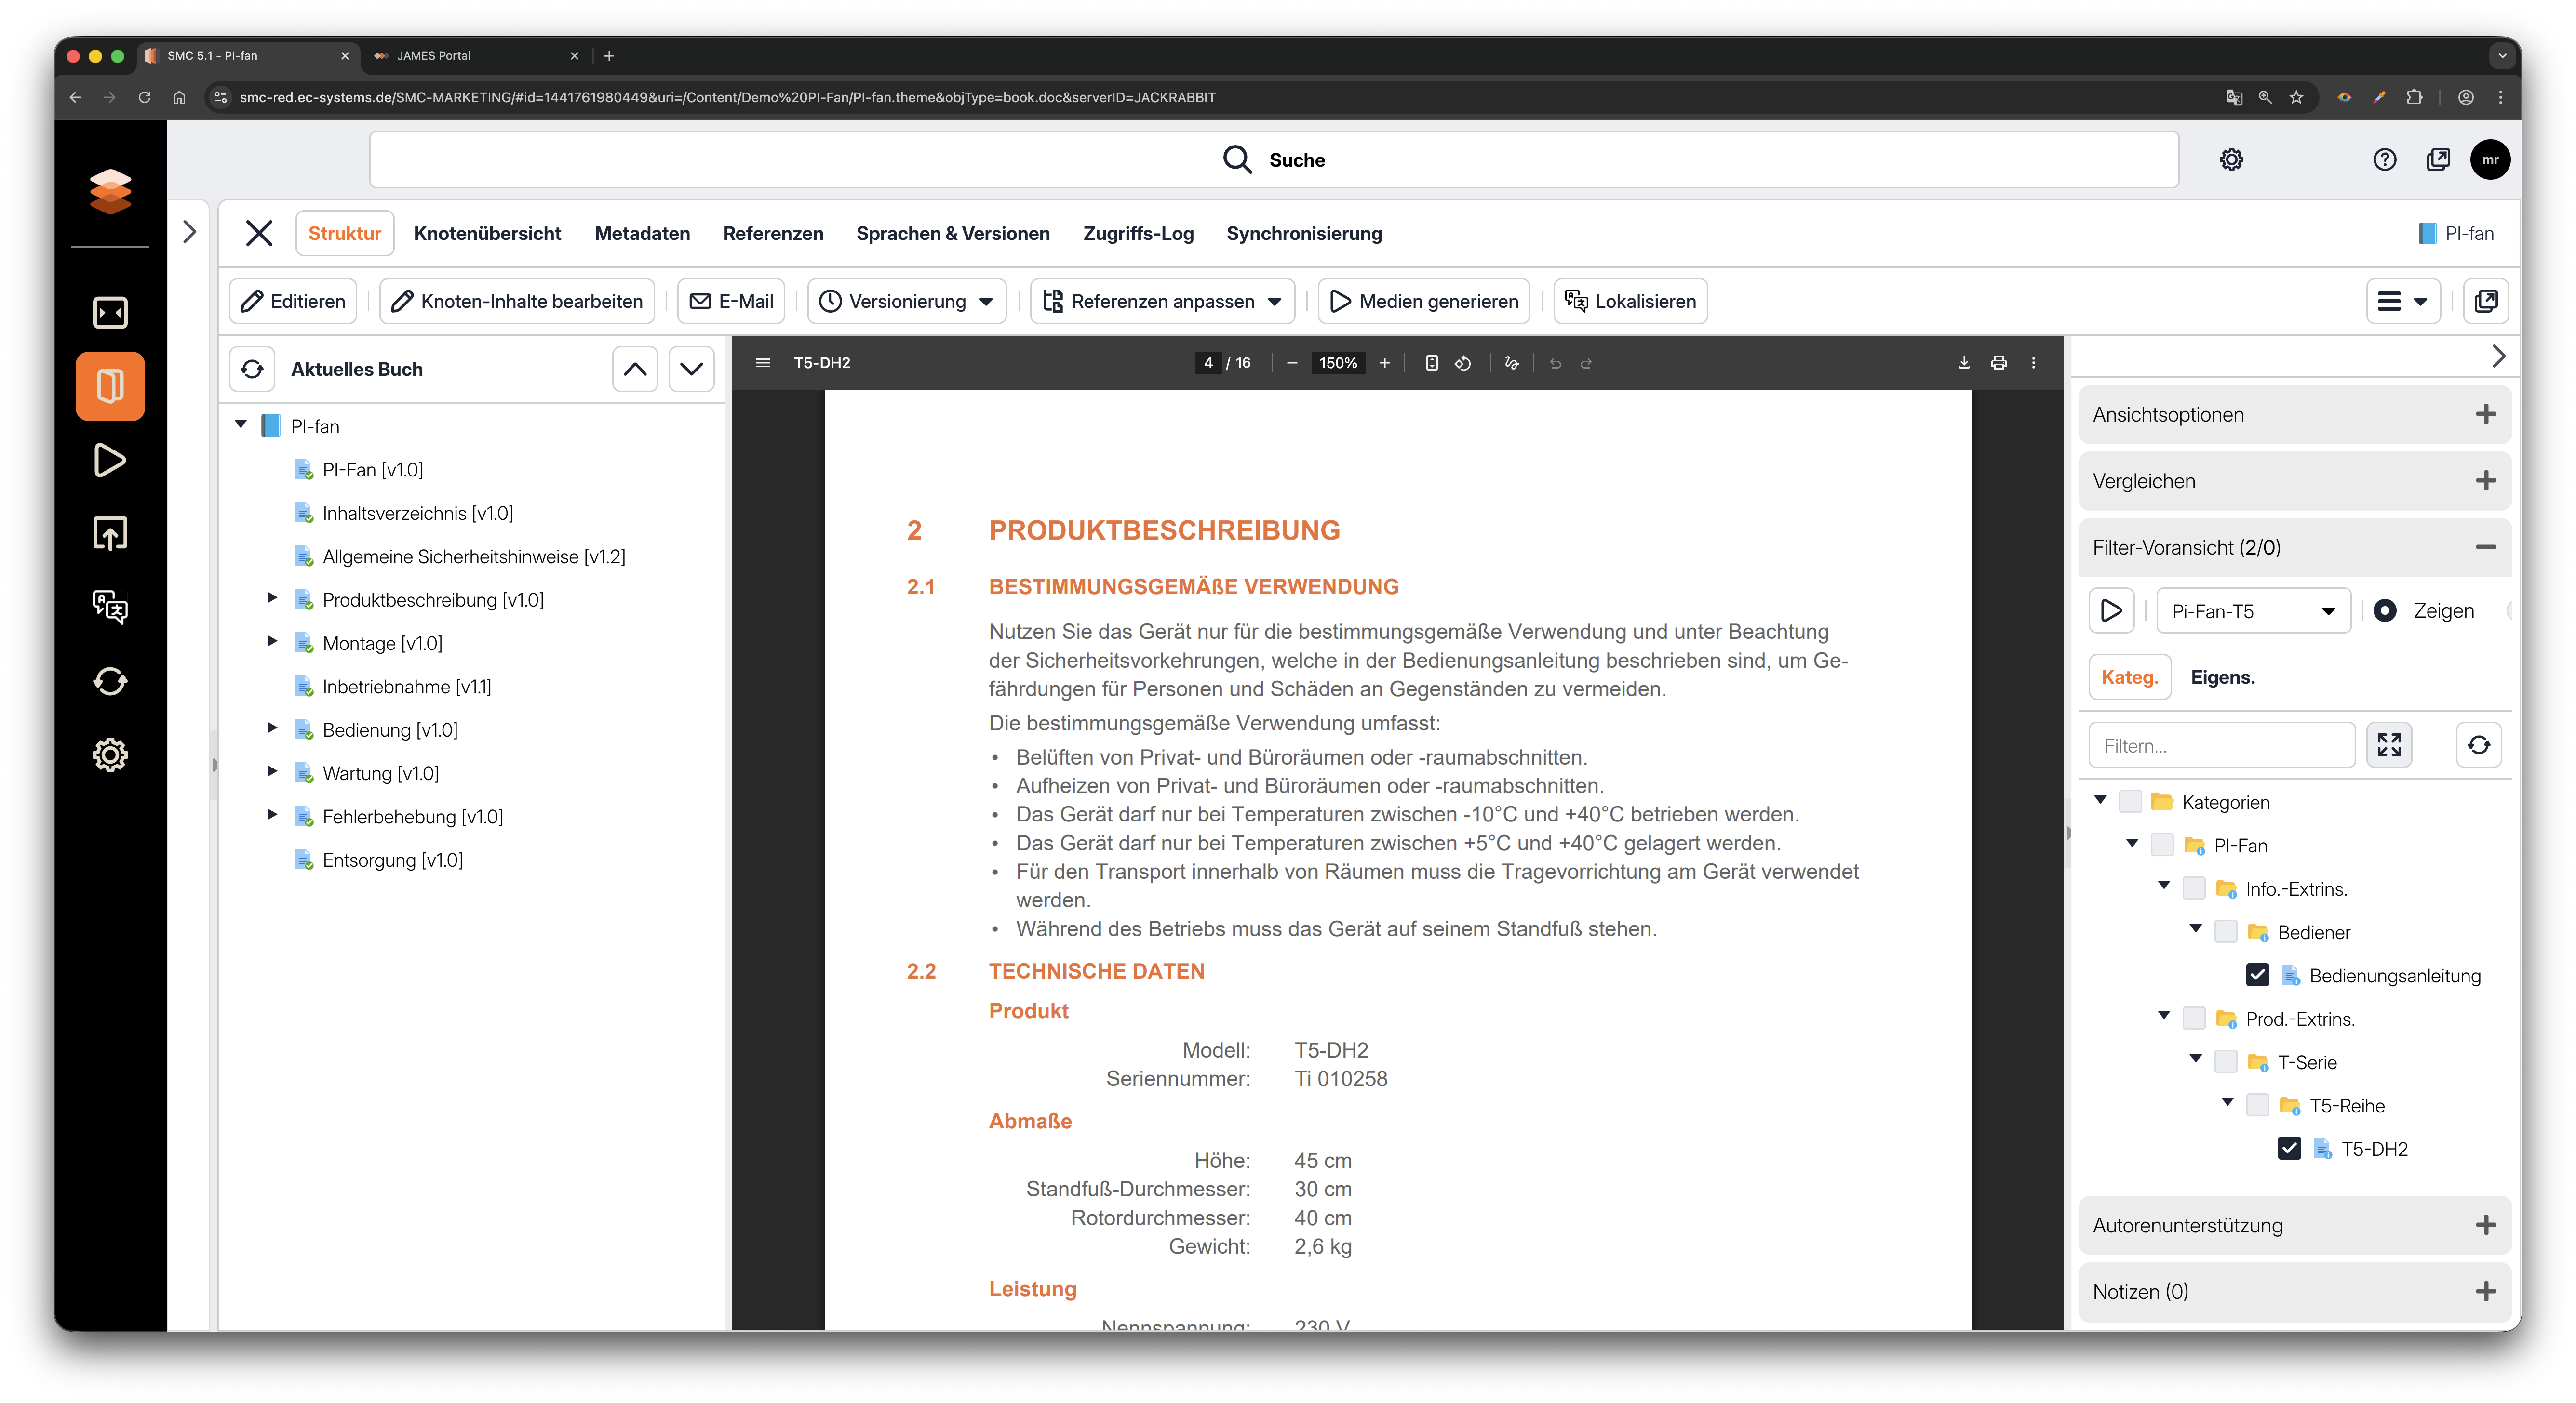Expand the Ansichtsoptionen panel
Image resolution: width=2576 pixels, height=1403 pixels.
(x=2486, y=415)
